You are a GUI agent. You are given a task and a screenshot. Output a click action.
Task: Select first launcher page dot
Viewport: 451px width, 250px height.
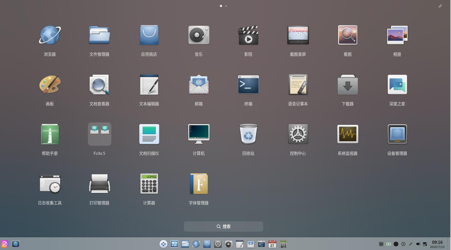click(x=221, y=6)
